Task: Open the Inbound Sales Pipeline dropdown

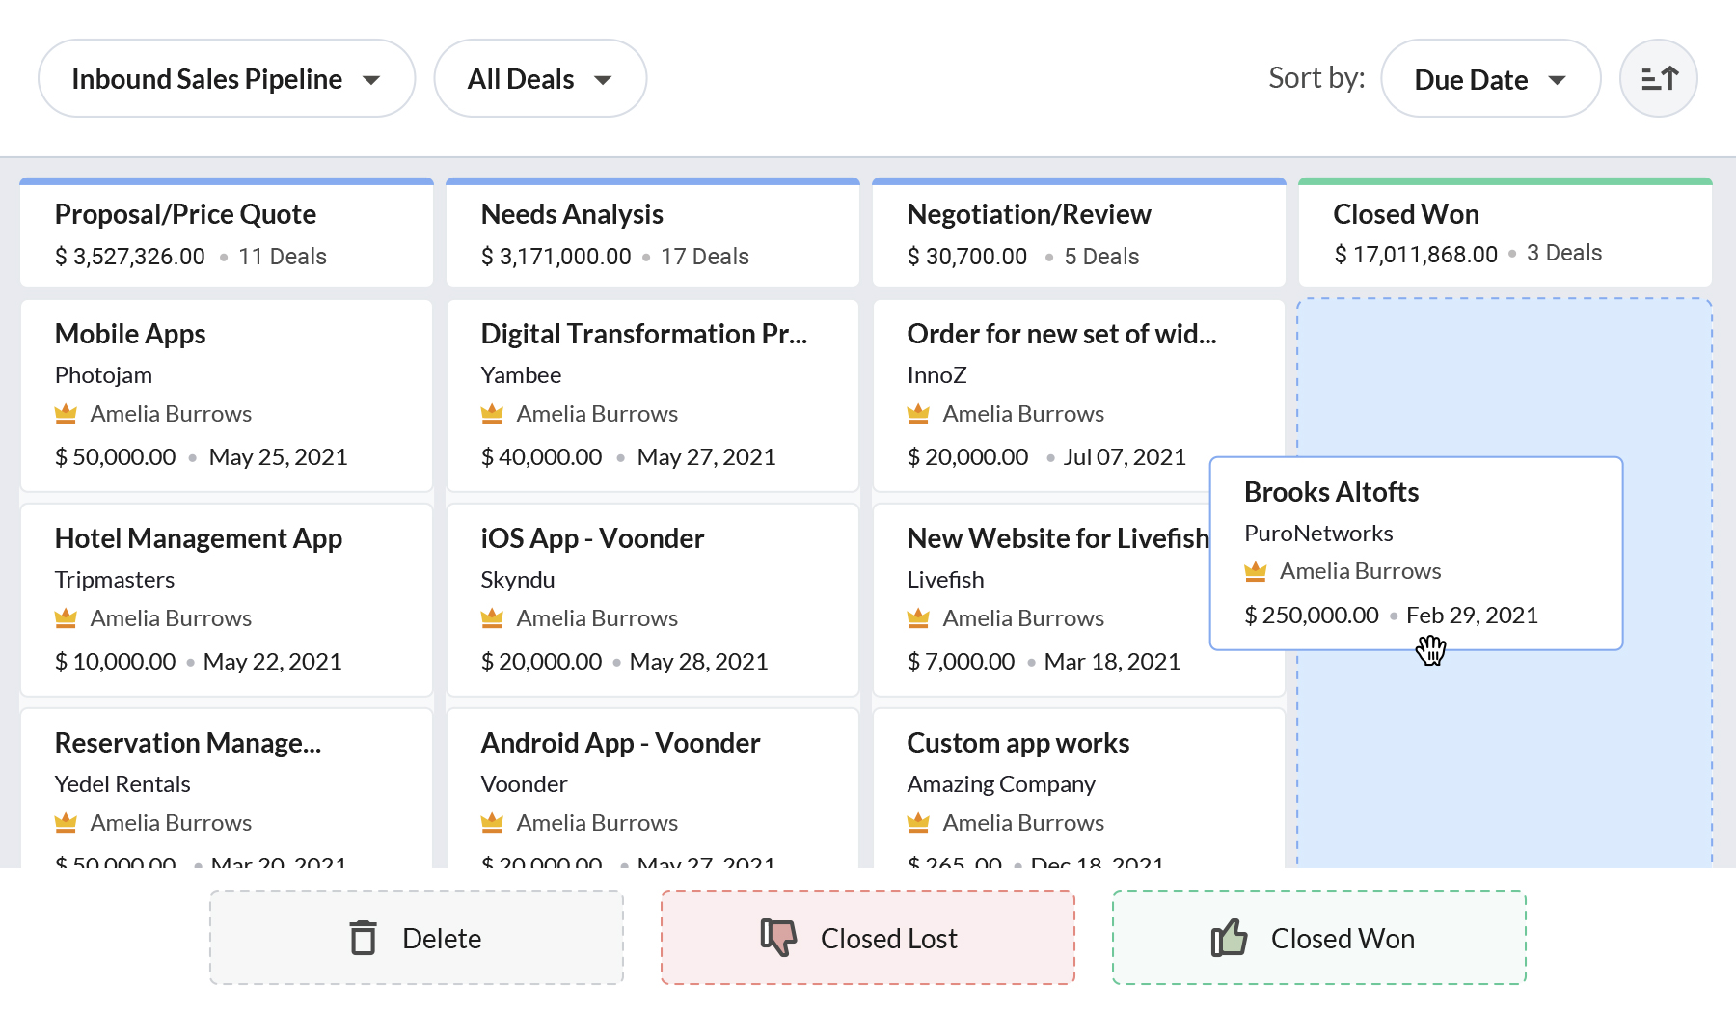Action: (227, 79)
